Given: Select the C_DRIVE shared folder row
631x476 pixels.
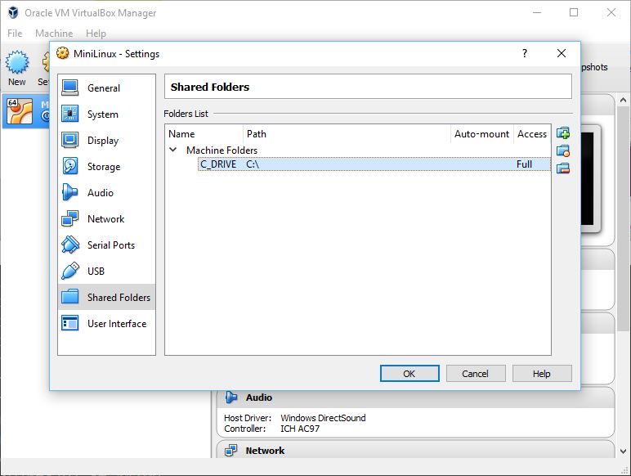Looking at the screenshot, I should [374, 164].
